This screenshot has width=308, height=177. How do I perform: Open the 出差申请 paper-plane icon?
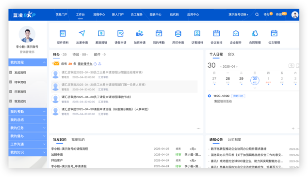tap(82, 33)
